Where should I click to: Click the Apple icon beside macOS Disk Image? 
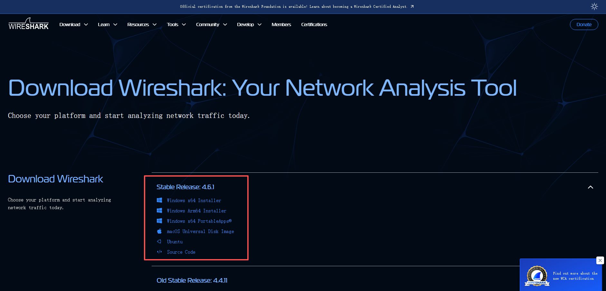pyautogui.click(x=159, y=231)
